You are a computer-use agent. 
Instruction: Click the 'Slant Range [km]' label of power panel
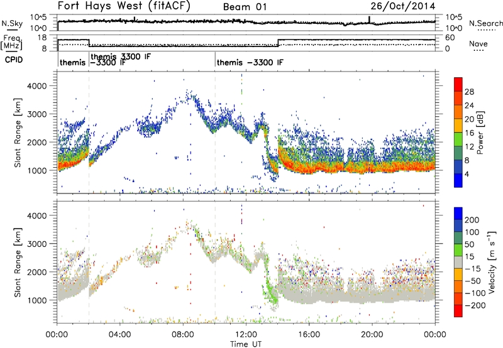click(x=18, y=133)
